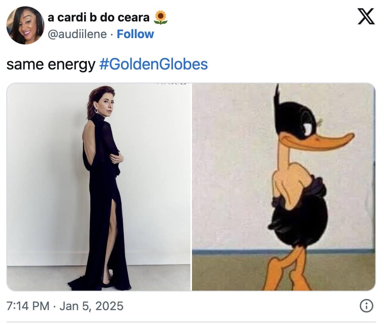Screen dimensions: 384x324
Task: Click the Vogue watermark on the left photo
Action: [171, 85]
